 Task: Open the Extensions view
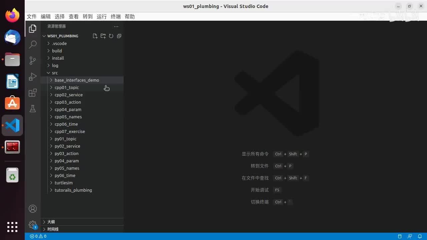pos(33,93)
